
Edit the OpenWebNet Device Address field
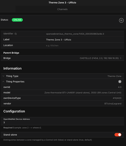tap(62, 121)
